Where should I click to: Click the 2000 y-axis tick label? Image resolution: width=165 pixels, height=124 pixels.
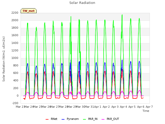tap(15, 20)
